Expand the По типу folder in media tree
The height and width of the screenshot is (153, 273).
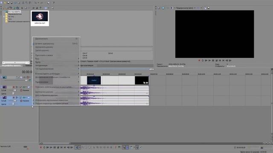click(4, 17)
